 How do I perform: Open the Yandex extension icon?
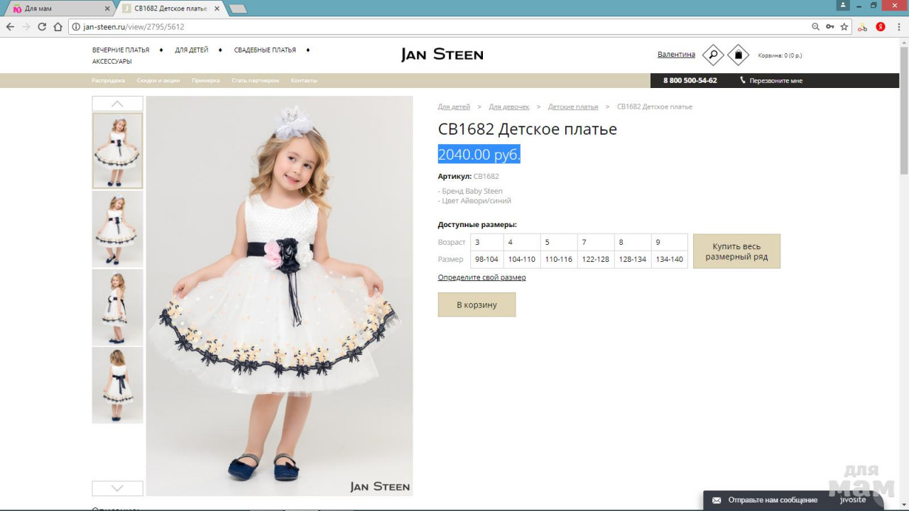[x=881, y=27]
